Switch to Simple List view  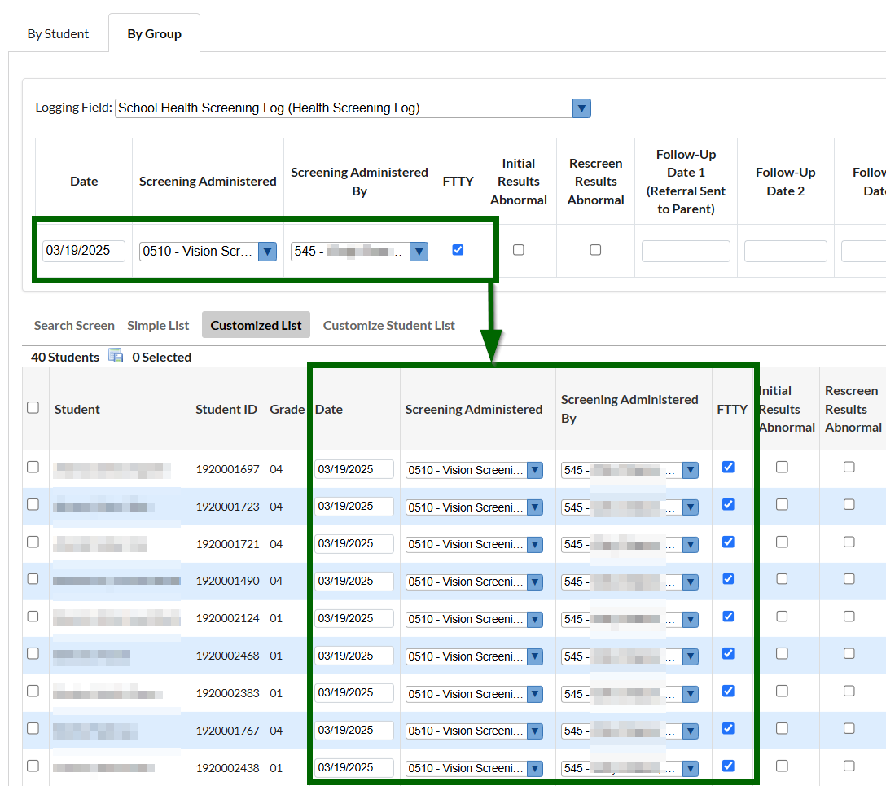[158, 326]
